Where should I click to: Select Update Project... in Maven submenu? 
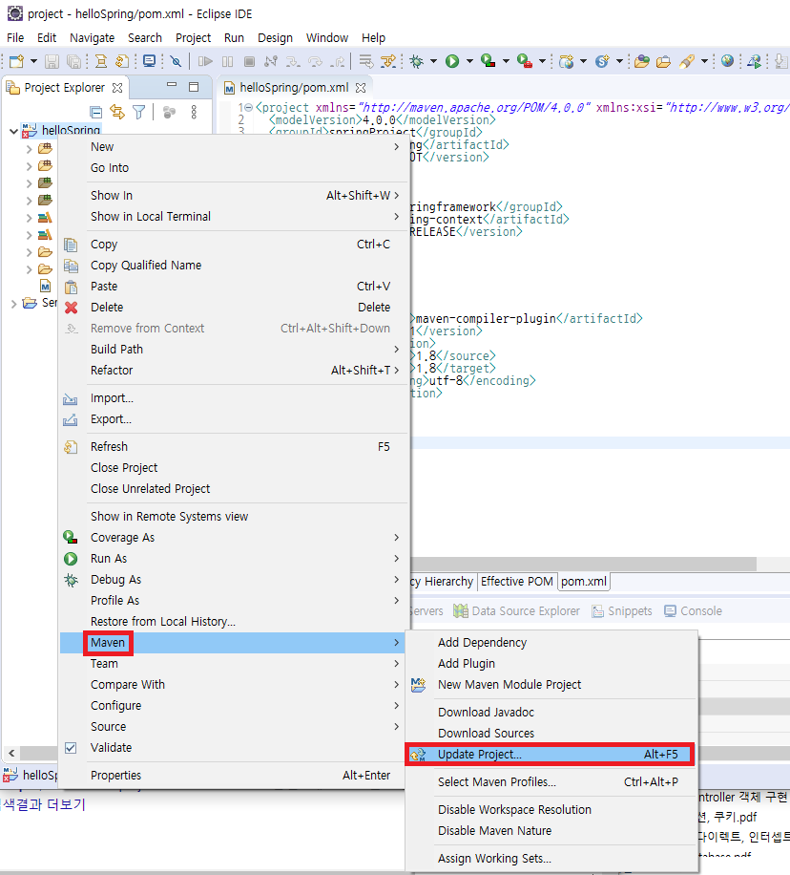[551, 755]
